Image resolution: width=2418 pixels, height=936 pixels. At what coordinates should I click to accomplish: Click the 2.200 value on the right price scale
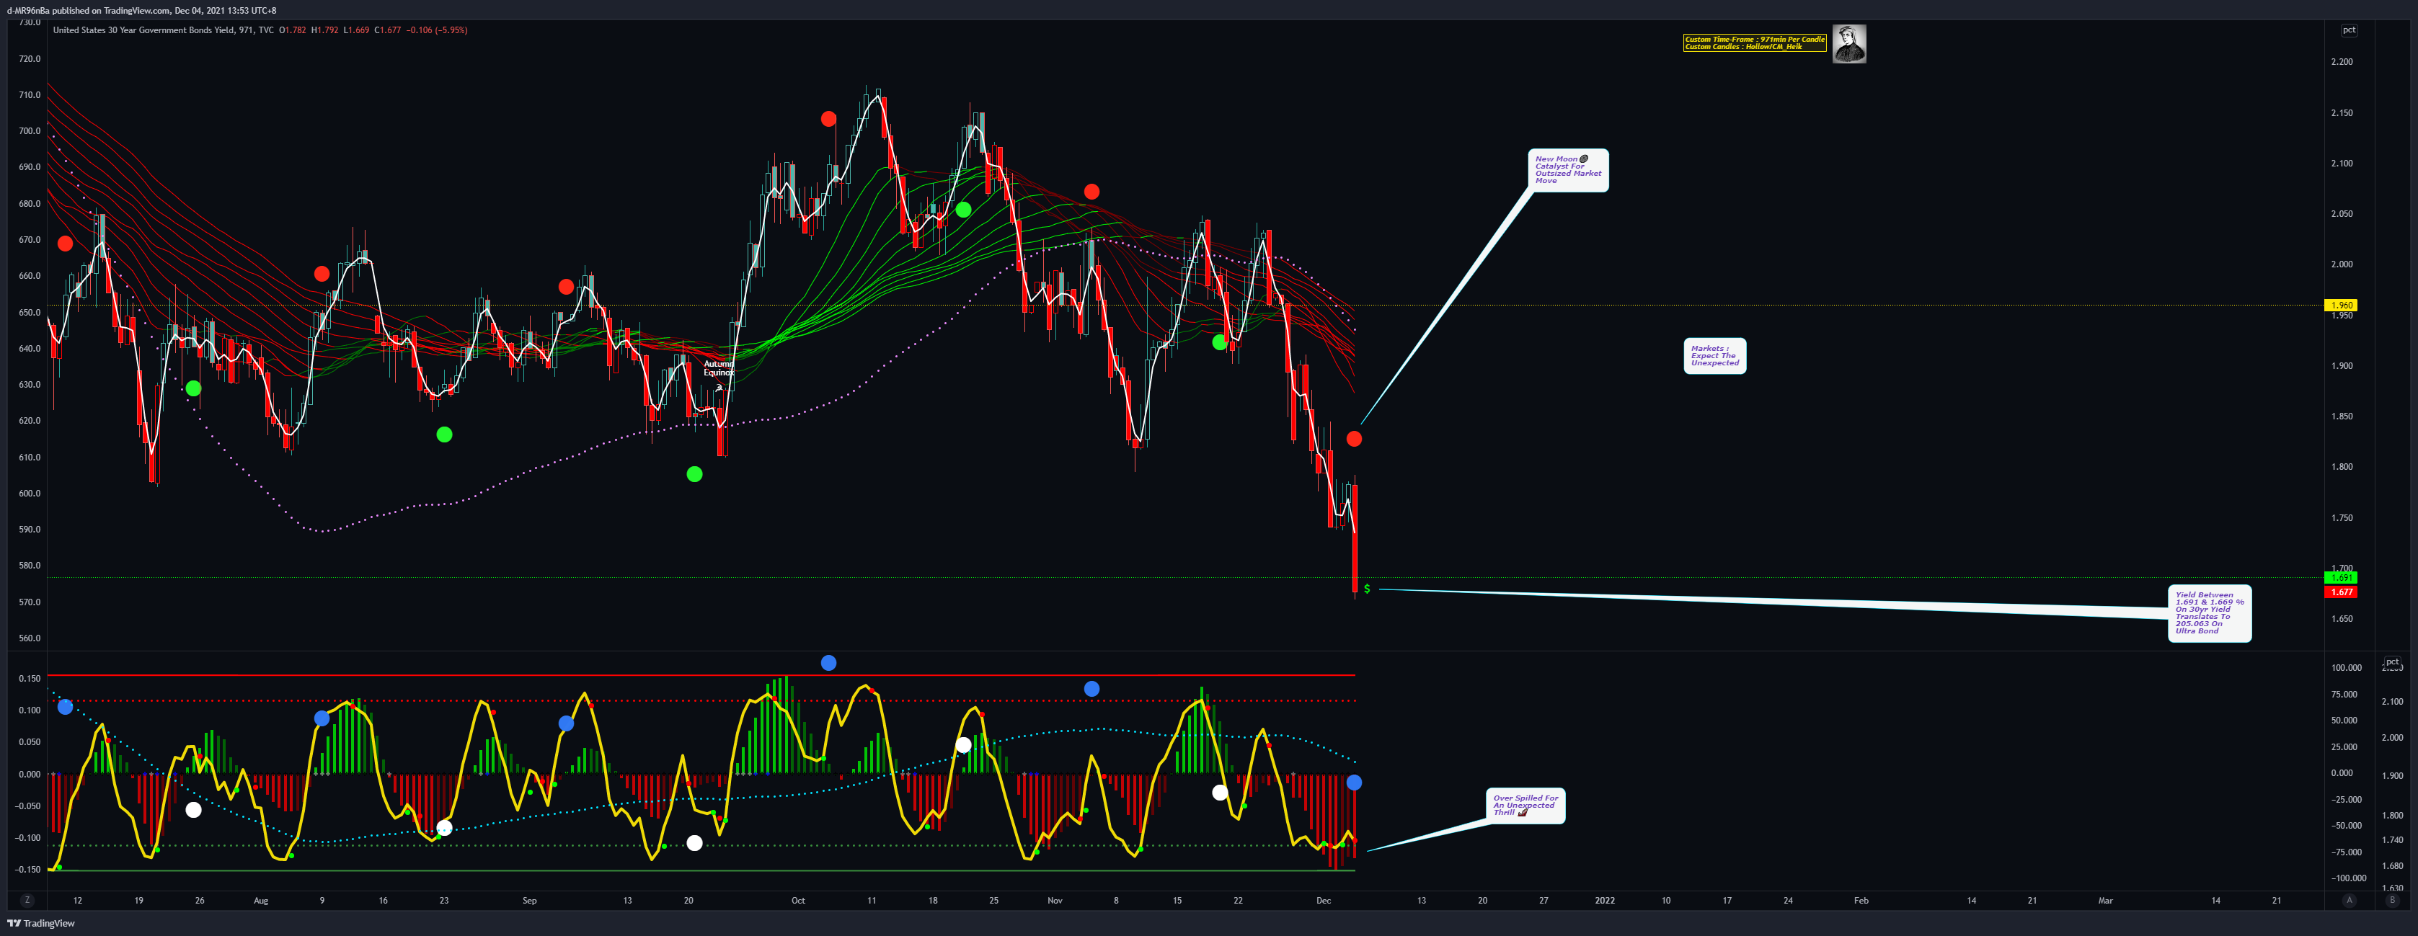(2342, 62)
